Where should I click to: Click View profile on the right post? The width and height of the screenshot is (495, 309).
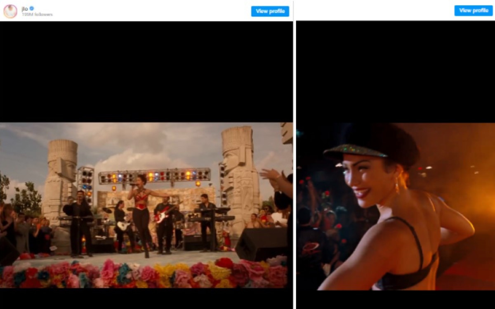[474, 11]
